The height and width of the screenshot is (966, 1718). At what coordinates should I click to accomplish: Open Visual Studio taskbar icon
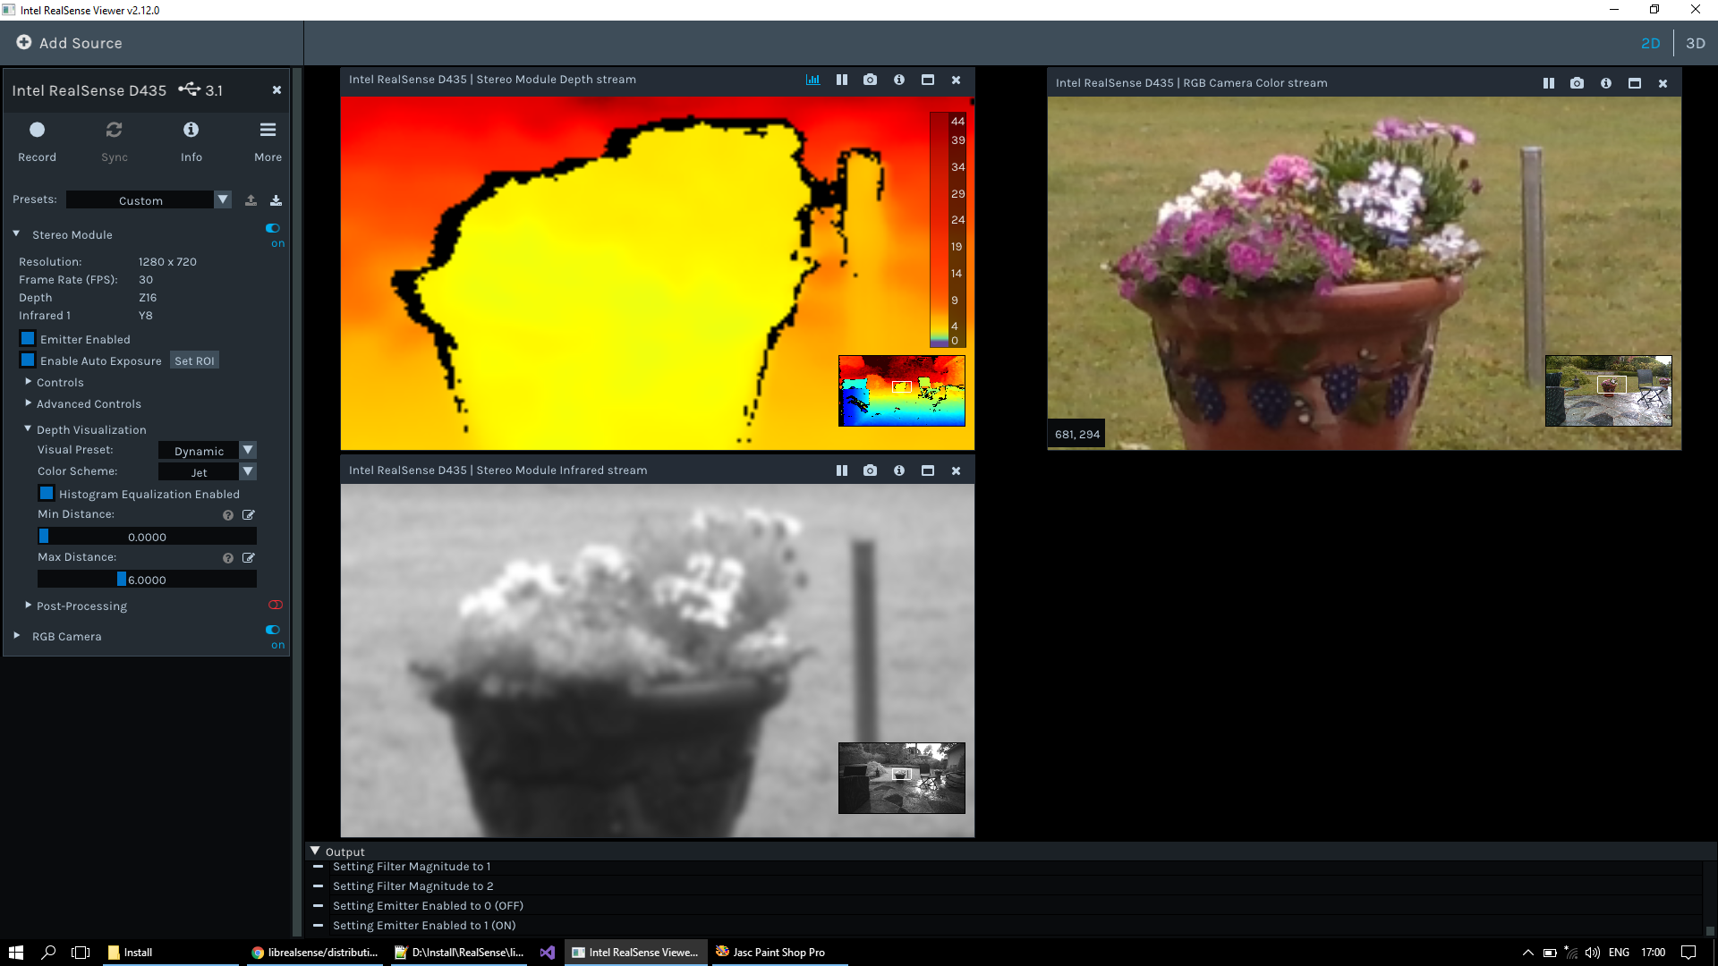click(547, 953)
